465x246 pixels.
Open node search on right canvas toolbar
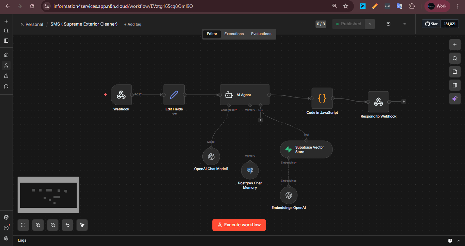455,58
